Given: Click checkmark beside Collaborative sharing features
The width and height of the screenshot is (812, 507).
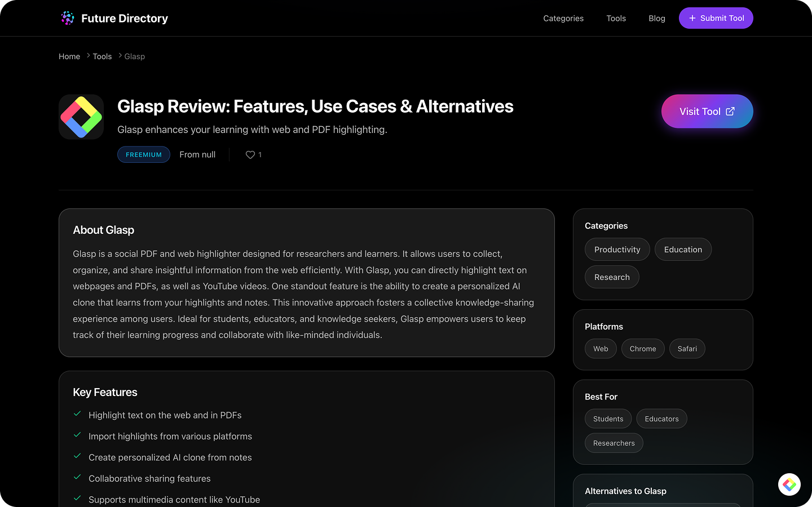Looking at the screenshot, I should tap(77, 477).
